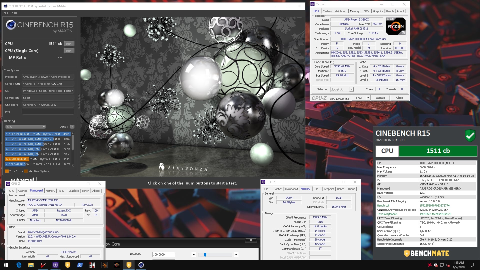480x270 pixels.
Task: Click the slider's right increment arrow
Action: coord(236,255)
